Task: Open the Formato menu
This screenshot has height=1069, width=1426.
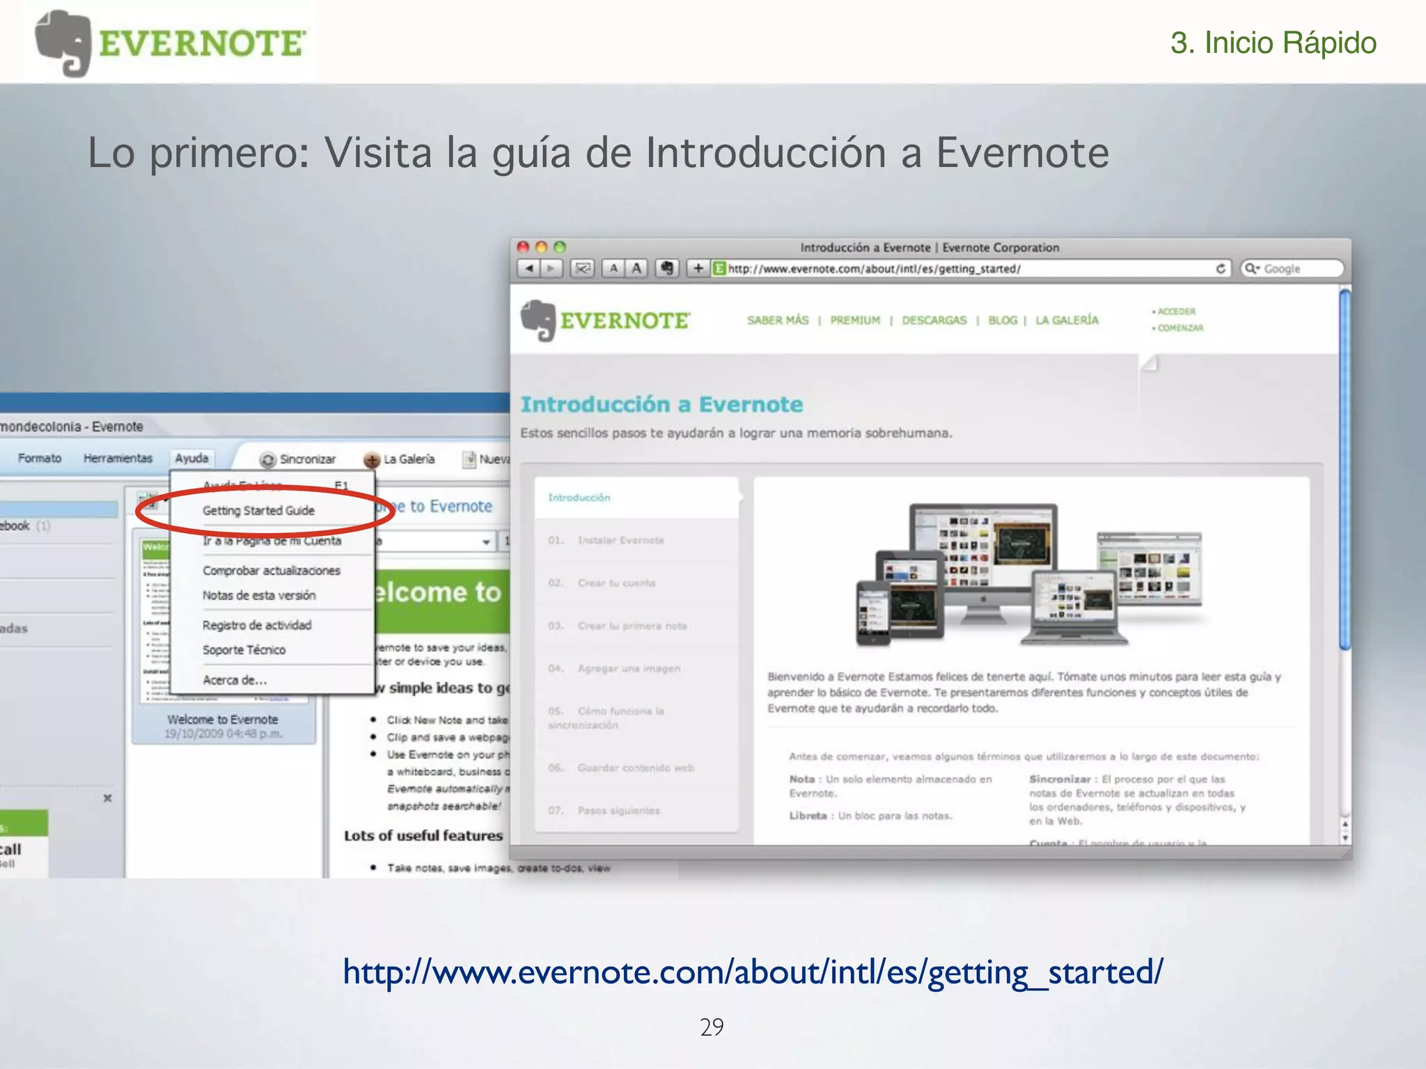Action: point(40,458)
